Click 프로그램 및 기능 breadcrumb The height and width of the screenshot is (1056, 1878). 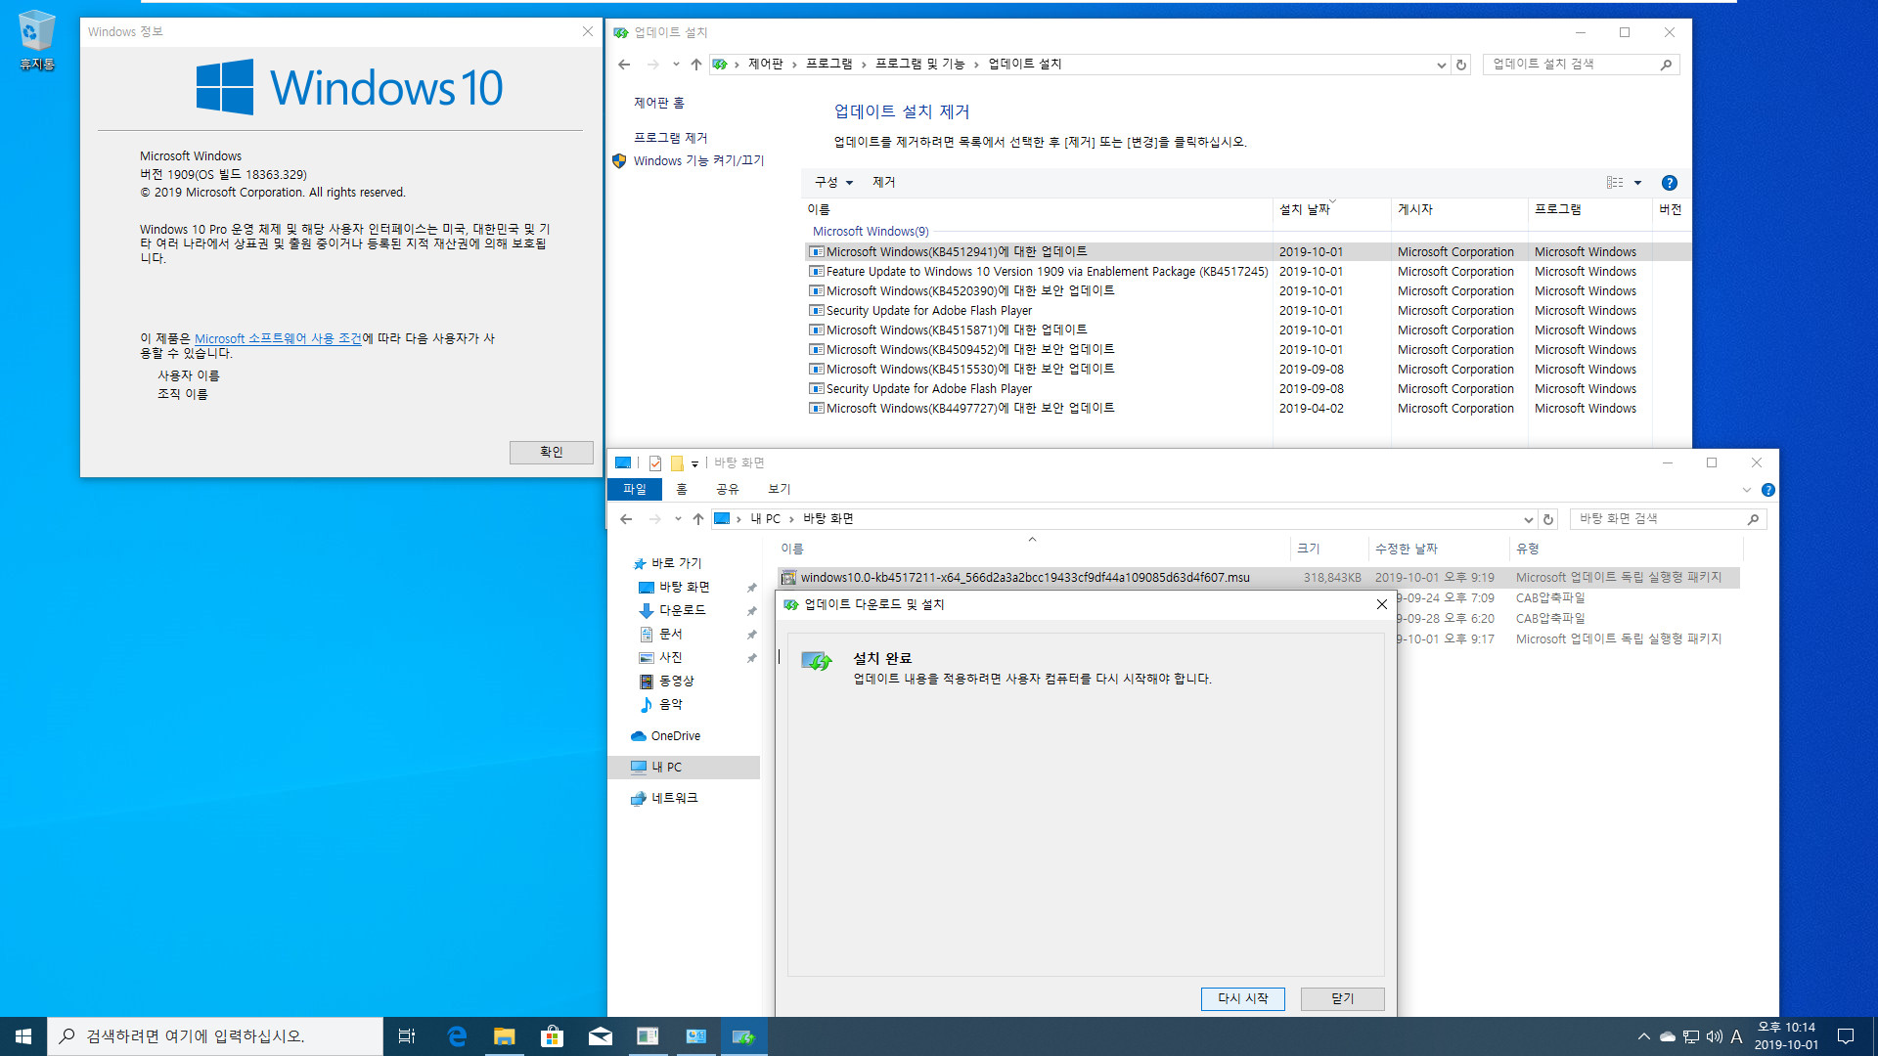point(919,65)
